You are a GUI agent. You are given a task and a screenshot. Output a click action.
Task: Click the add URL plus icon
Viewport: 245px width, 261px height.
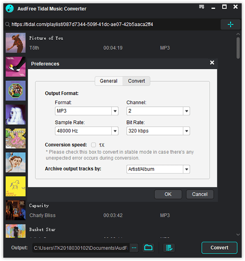[x=230, y=24]
